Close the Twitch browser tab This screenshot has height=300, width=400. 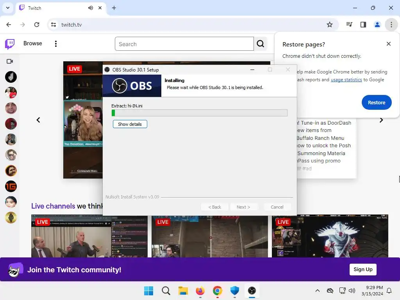[x=100, y=8]
